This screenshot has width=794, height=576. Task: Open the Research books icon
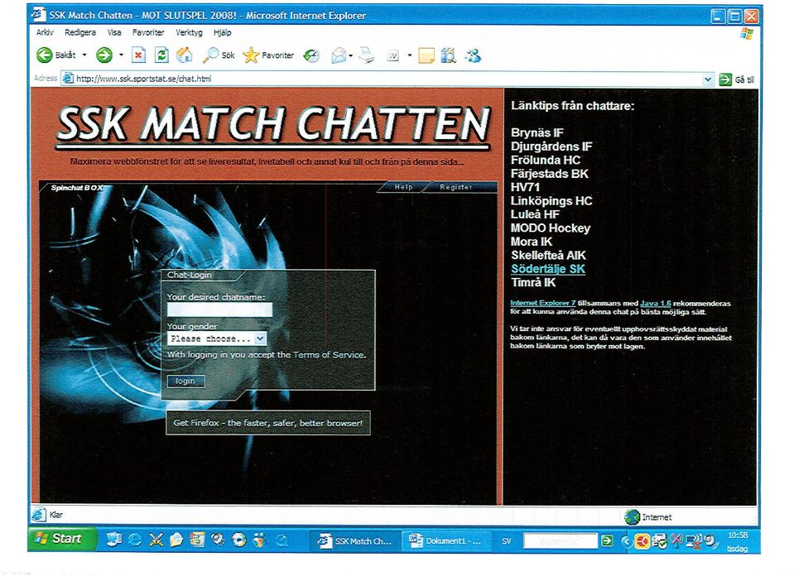448,55
